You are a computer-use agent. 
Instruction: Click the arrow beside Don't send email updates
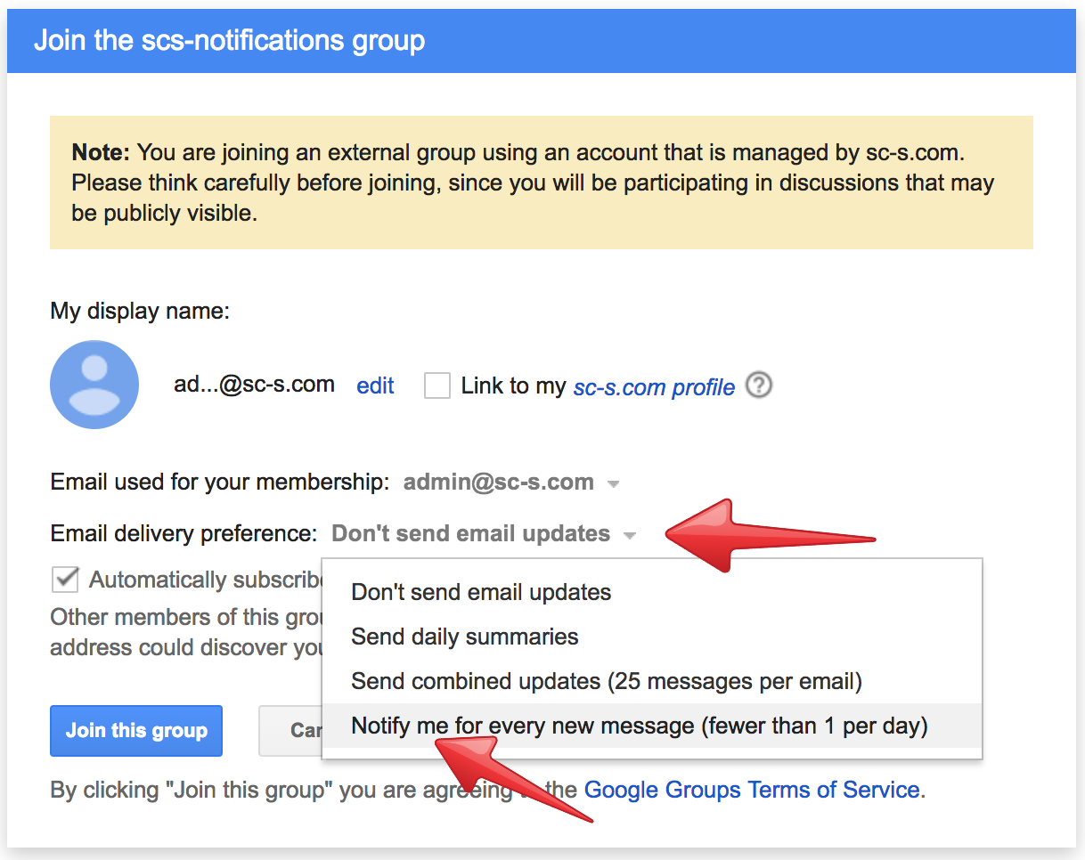tap(630, 536)
